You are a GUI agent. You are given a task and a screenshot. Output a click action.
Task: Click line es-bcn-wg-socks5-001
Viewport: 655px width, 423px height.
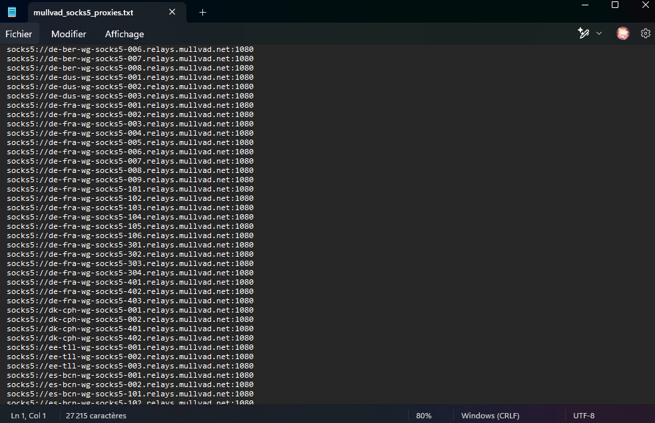click(x=130, y=375)
